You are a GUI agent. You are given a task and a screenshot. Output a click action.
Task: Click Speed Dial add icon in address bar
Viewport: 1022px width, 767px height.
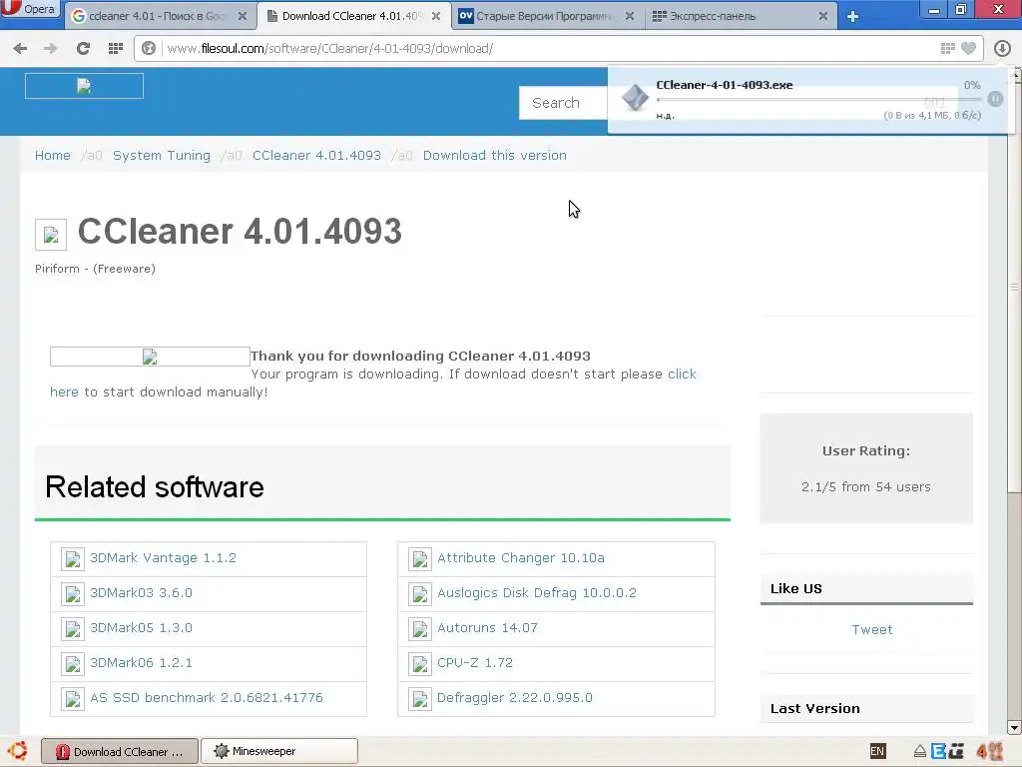[x=948, y=48]
